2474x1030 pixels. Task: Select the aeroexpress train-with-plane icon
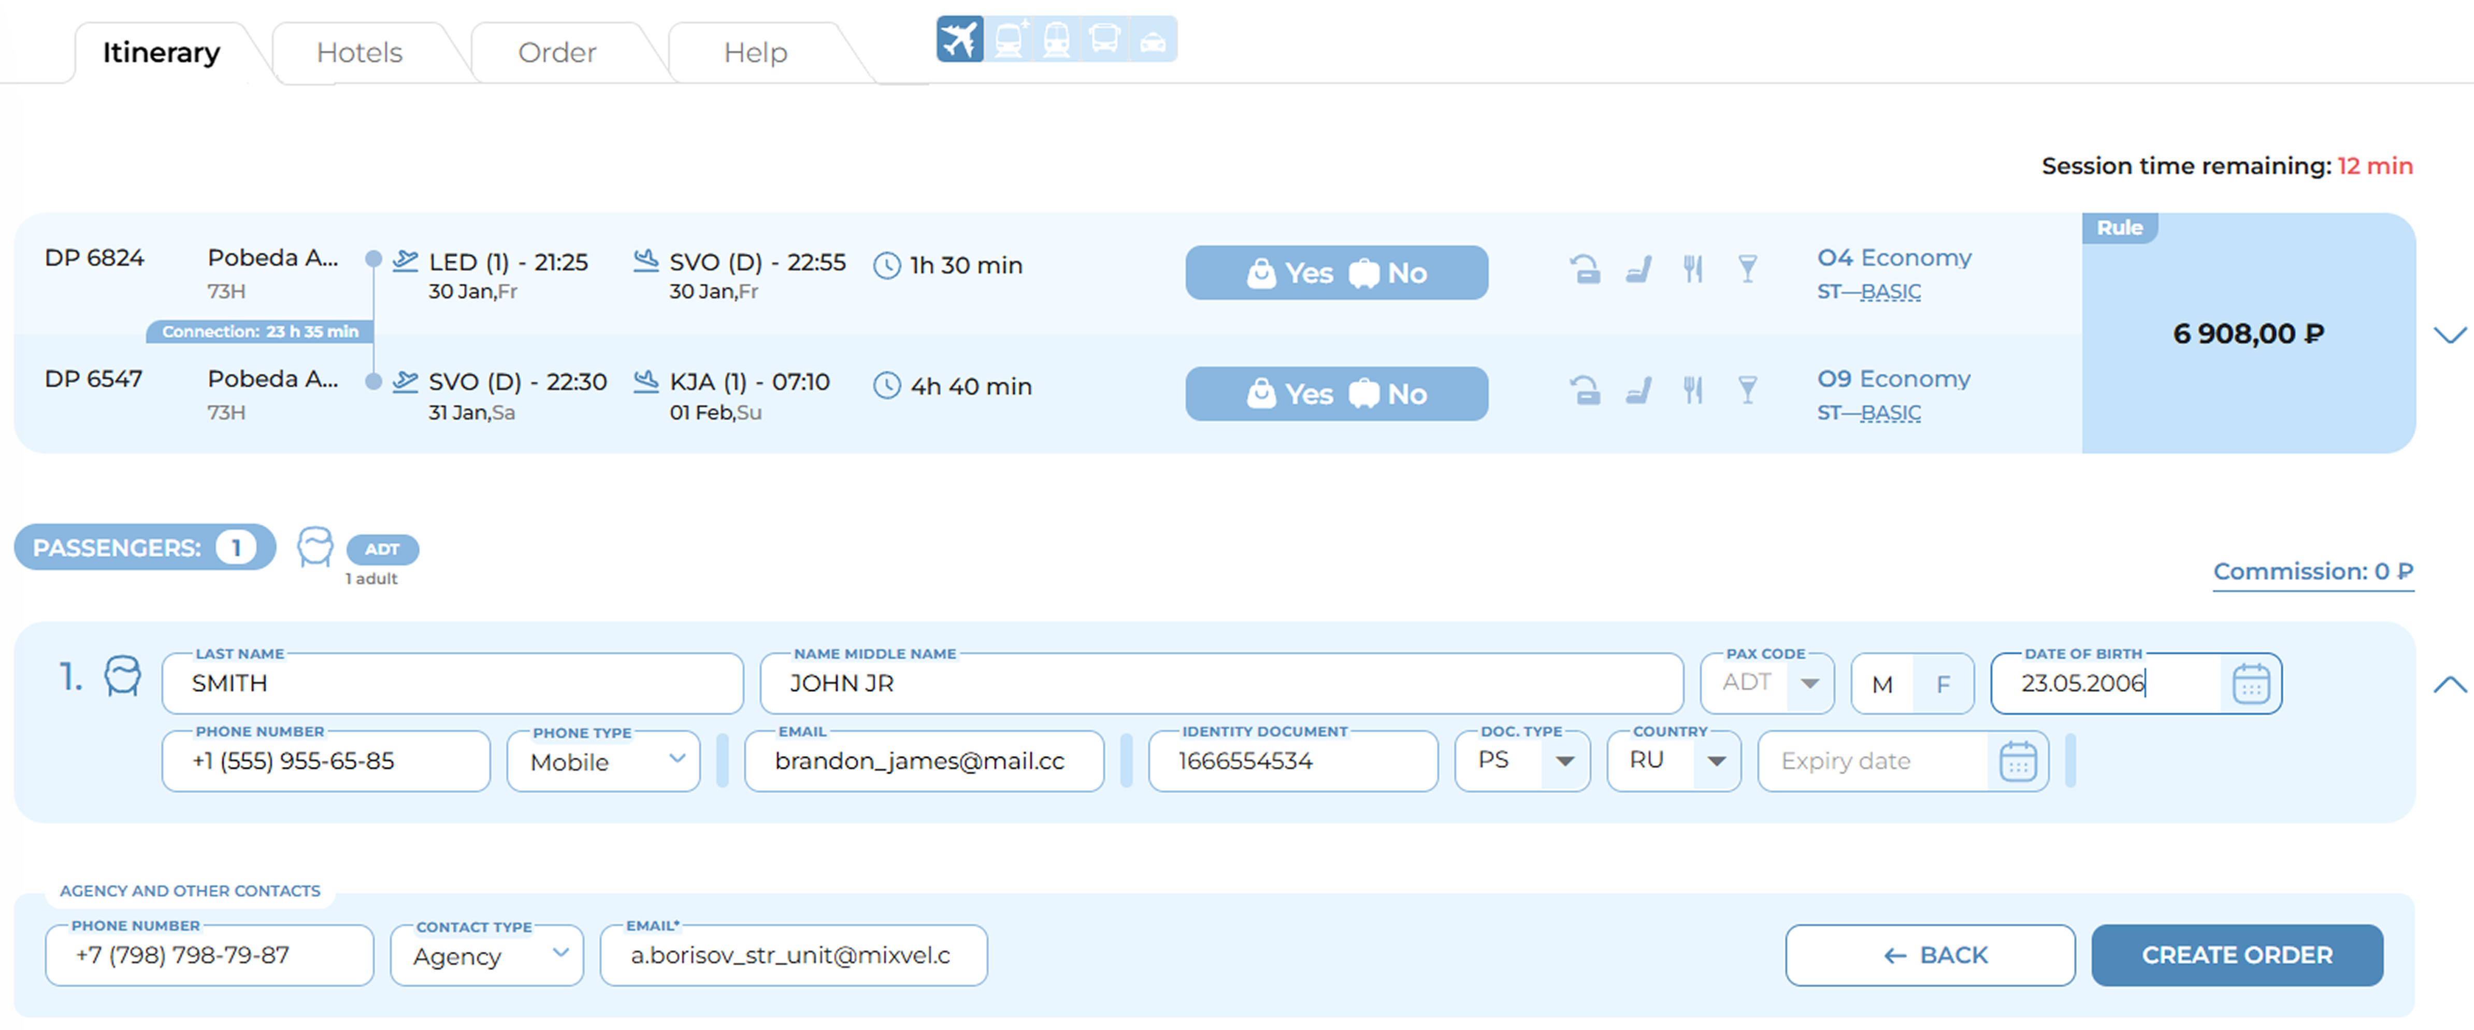point(1009,39)
